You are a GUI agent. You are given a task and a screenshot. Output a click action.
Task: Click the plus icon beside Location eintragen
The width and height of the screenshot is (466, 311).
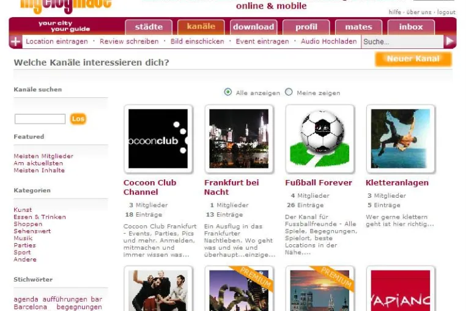tap(15, 42)
